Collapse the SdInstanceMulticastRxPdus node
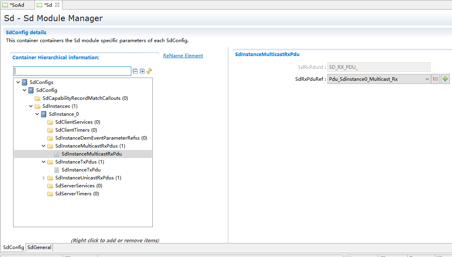Image resolution: width=452 pixels, height=257 pixels. pos(43,146)
